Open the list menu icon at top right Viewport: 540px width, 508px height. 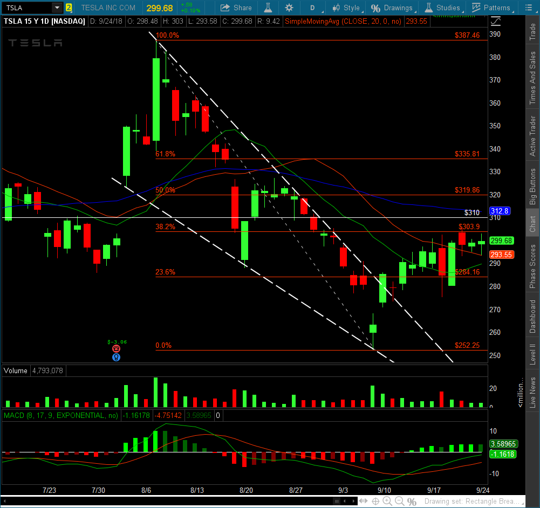point(529,8)
